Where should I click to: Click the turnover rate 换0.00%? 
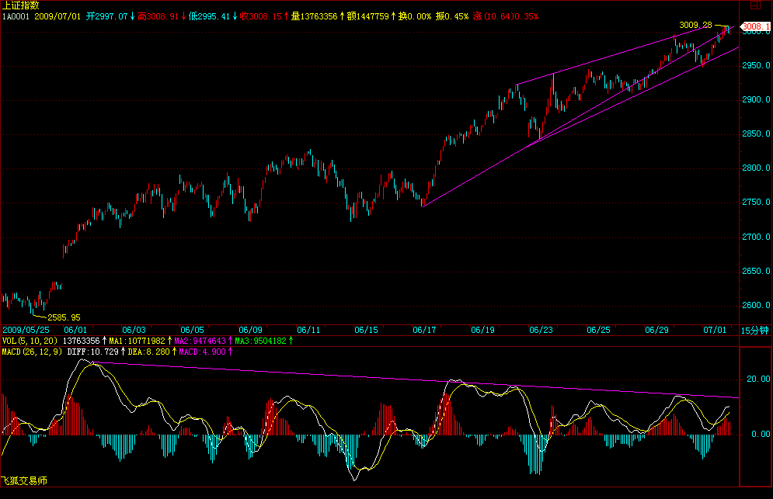(415, 16)
